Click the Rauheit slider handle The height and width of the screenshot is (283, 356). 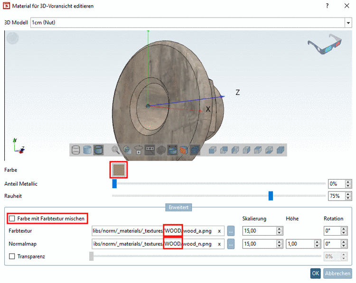(x=271, y=196)
